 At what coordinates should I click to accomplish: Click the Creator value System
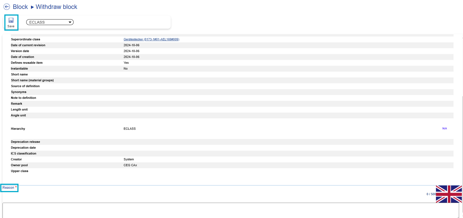pyautogui.click(x=129, y=160)
